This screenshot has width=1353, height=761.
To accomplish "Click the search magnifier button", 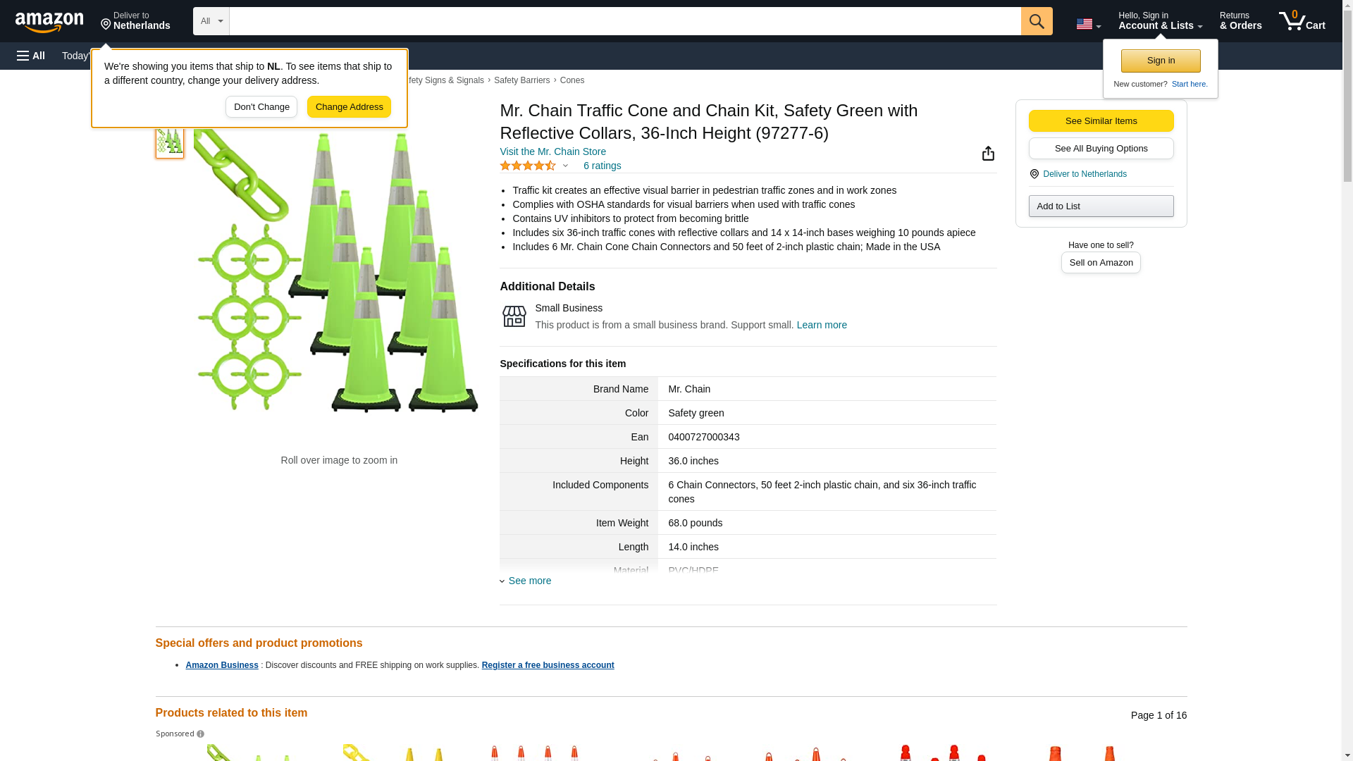I will pyautogui.click(x=1036, y=21).
